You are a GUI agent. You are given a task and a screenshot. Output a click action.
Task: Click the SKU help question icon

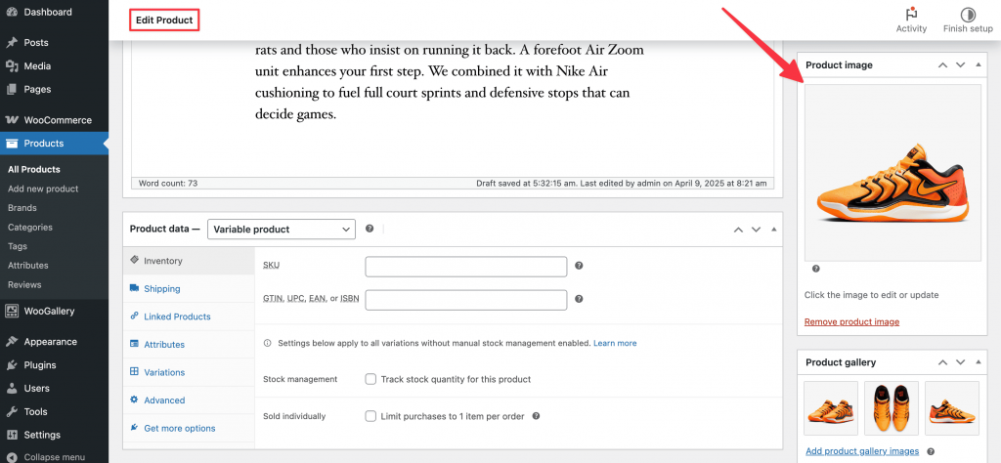coord(579,266)
